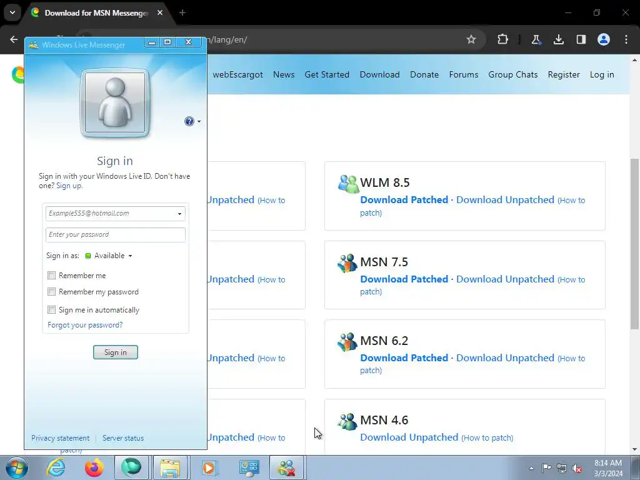Screen dimensions: 640x480
Task: Click the Sign in button
Action: point(116,352)
